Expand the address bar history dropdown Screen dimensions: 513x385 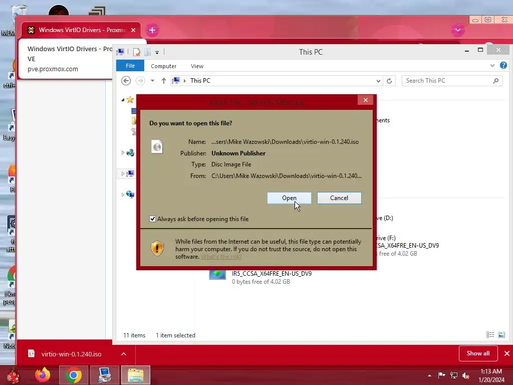(x=378, y=81)
